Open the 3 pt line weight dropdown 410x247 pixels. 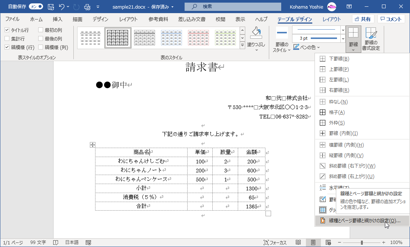coord(342,38)
